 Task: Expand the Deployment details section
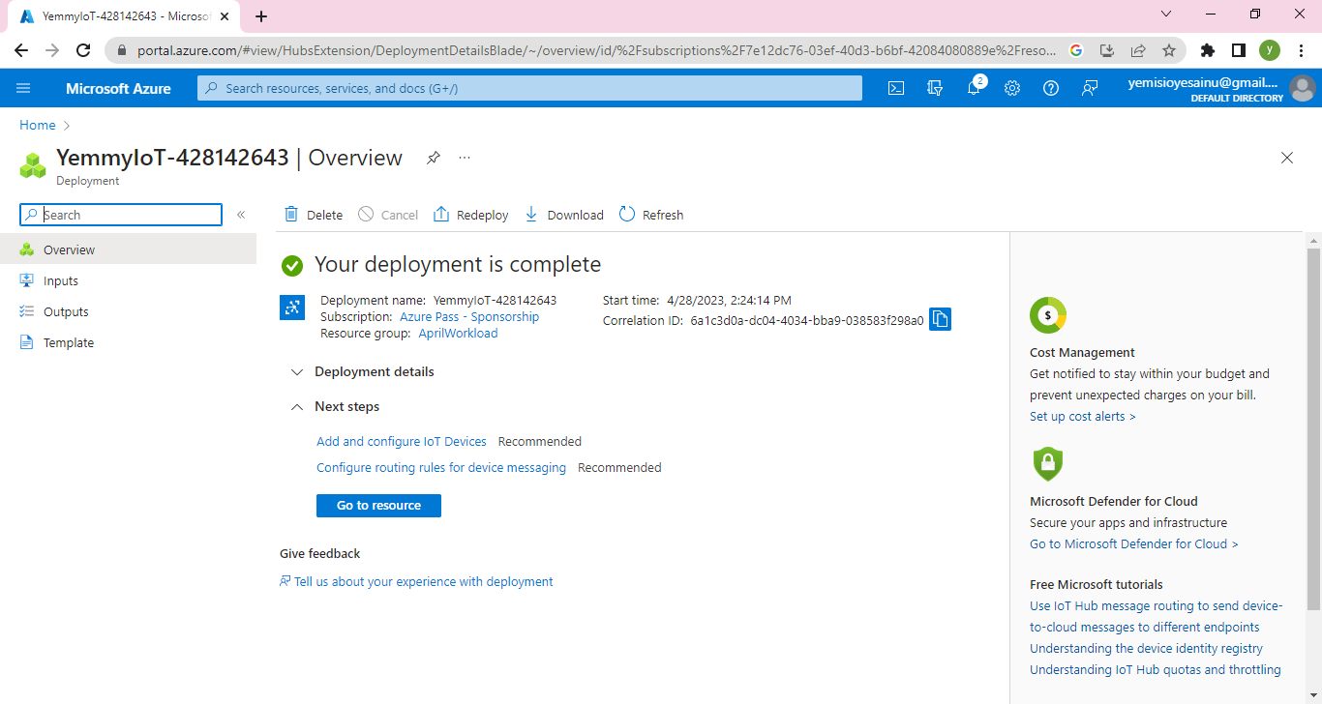(x=374, y=372)
